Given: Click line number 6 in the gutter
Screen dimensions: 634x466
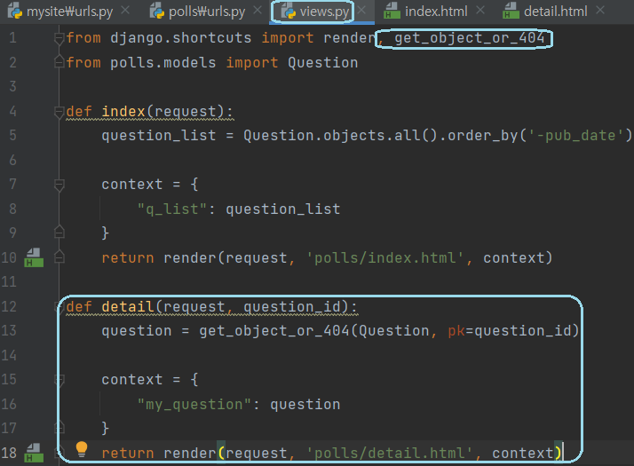Looking at the screenshot, I should (x=13, y=161).
